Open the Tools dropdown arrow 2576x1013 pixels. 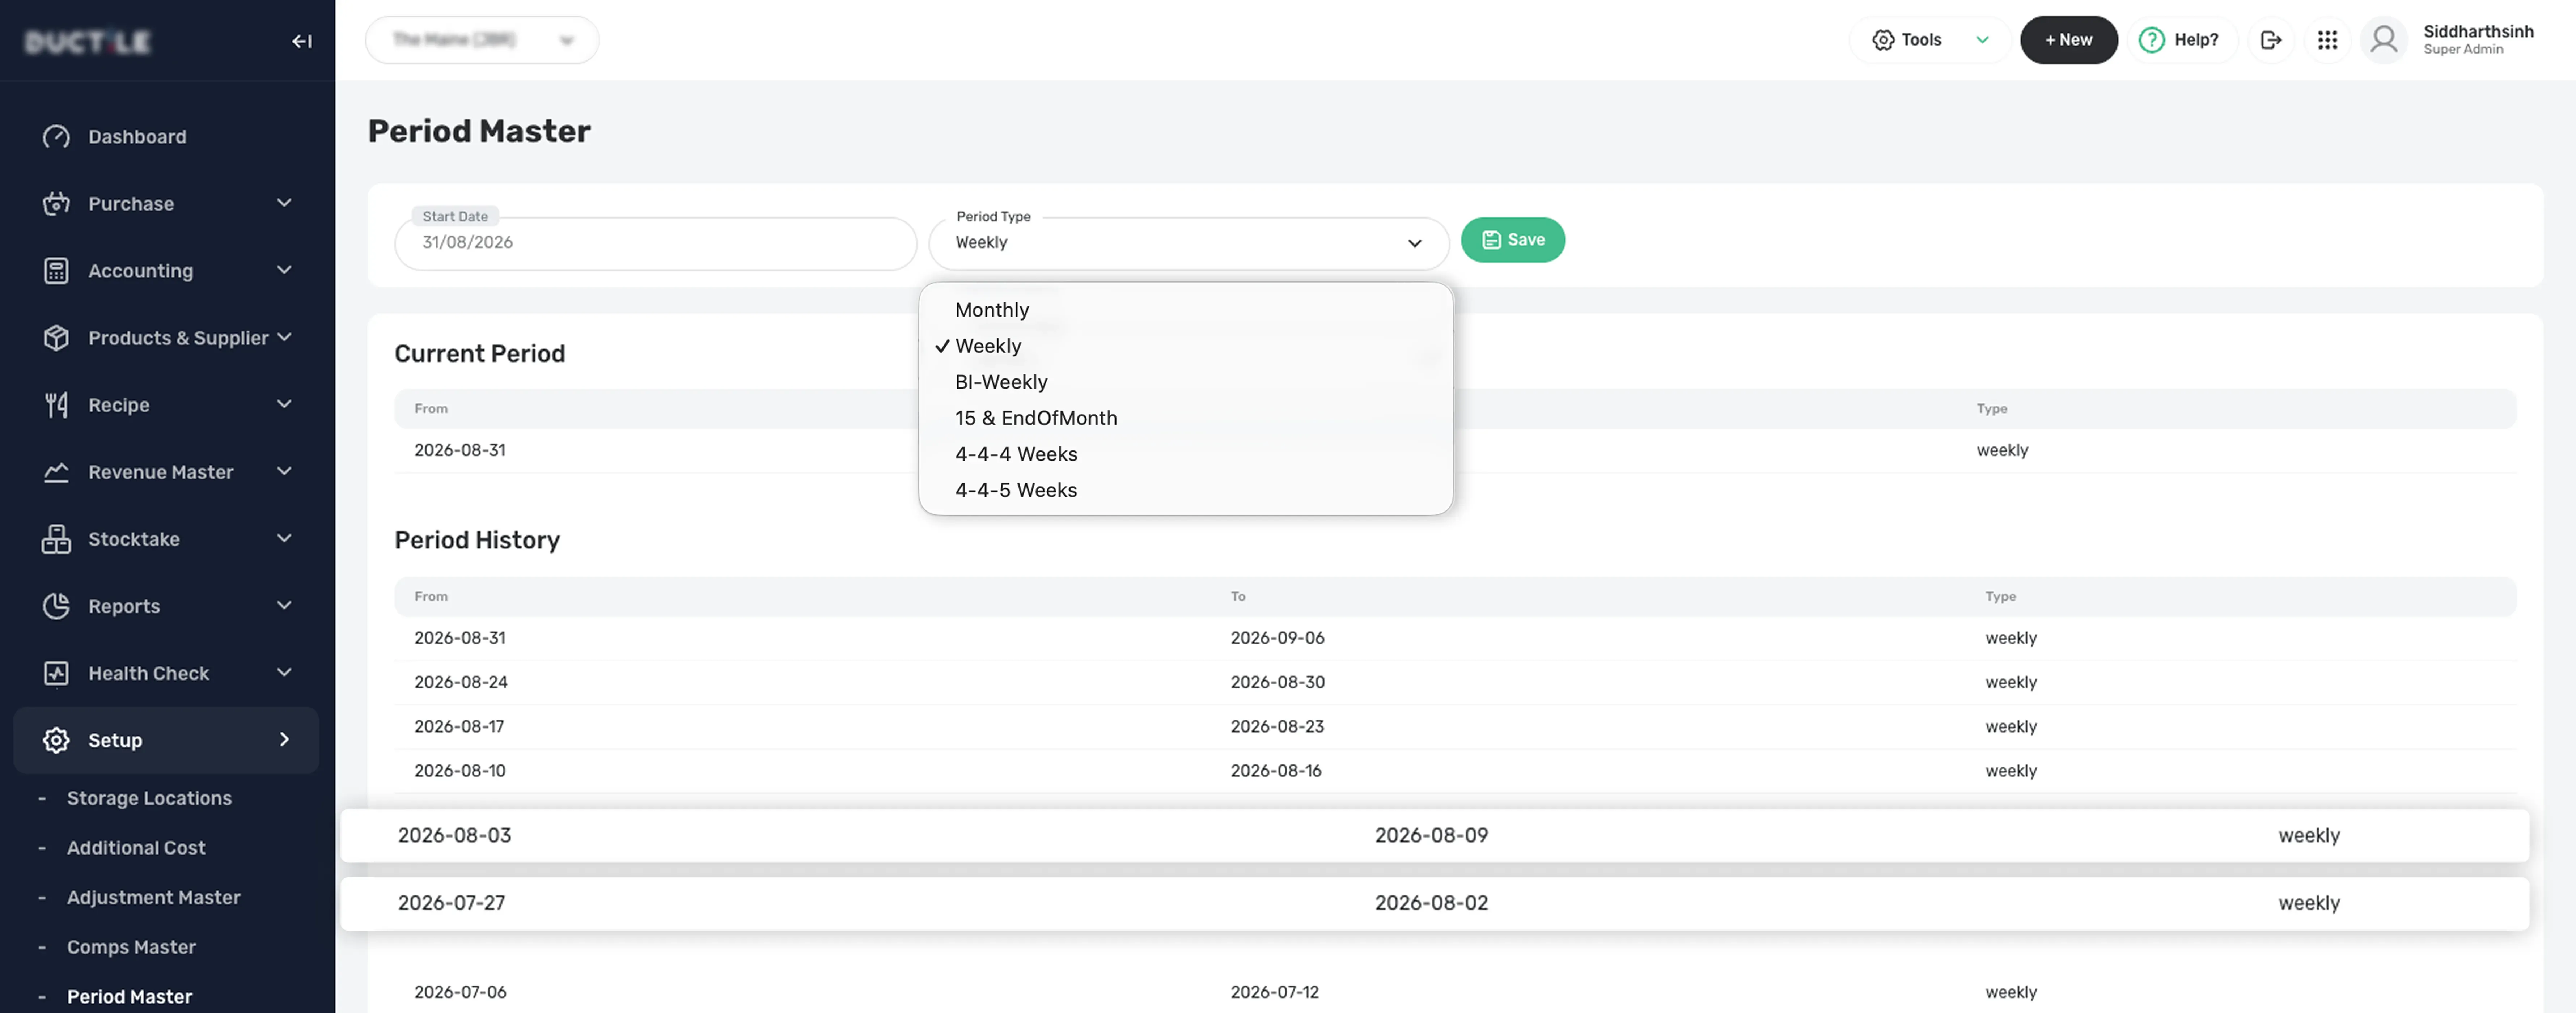1982,40
